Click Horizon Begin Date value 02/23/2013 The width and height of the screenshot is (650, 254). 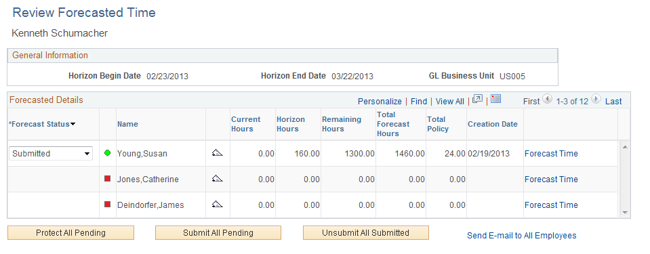tap(167, 77)
